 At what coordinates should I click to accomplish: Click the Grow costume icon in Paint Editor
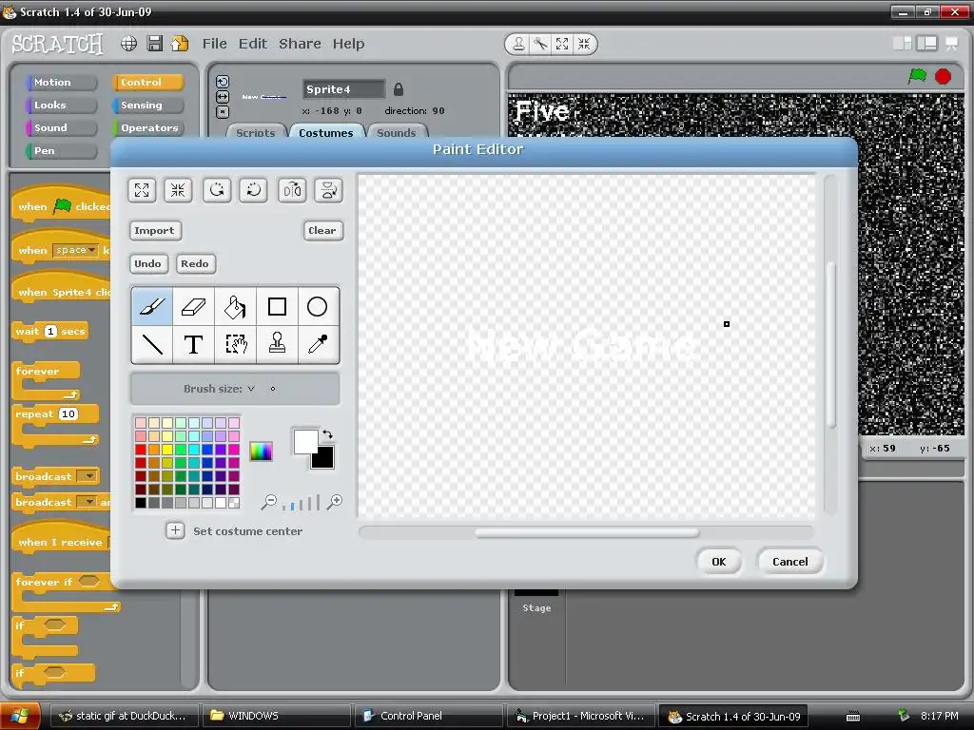(142, 190)
